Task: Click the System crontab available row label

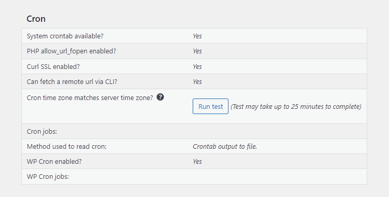Action: point(65,36)
